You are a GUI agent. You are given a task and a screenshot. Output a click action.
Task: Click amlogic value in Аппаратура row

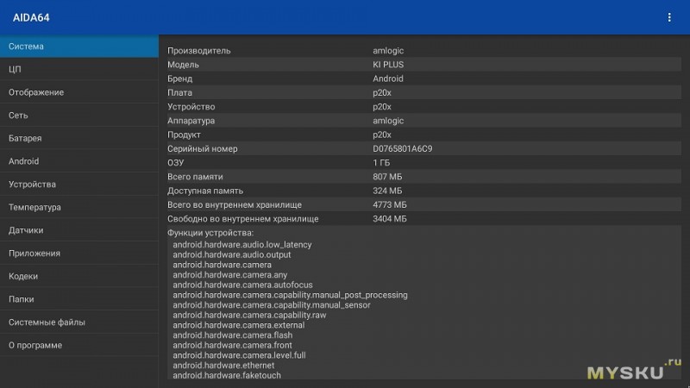(x=388, y=121)
